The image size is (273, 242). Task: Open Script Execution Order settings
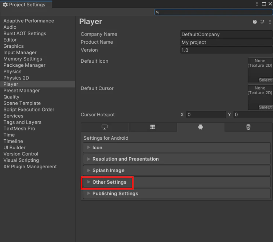(29, 110)
